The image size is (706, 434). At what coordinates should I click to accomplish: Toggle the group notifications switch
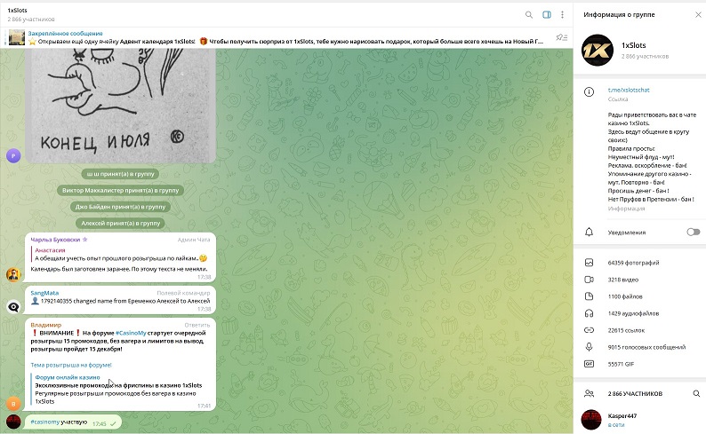[694, 232]
